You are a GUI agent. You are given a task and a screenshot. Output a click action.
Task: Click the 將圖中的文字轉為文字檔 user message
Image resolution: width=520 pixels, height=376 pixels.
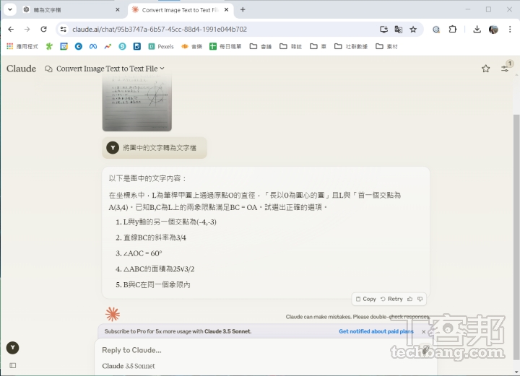pos(155,148)
